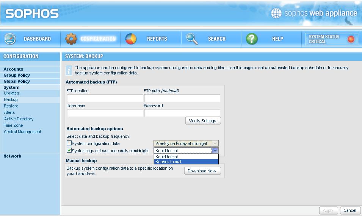This screenshot has width=362, height=216.
Task: Click the CONFIGURATION sidebar header
Action: (x=21, y=56)
